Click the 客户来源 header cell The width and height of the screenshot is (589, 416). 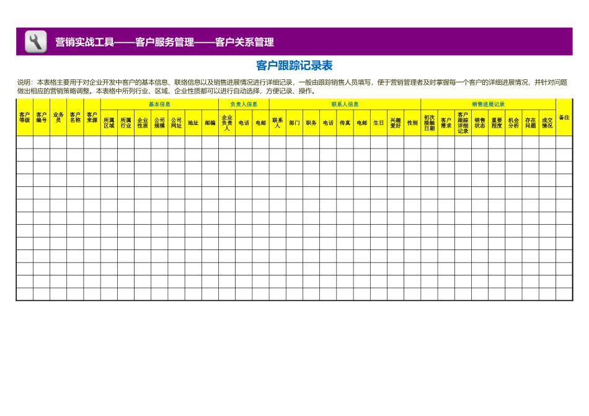point(92,117)
